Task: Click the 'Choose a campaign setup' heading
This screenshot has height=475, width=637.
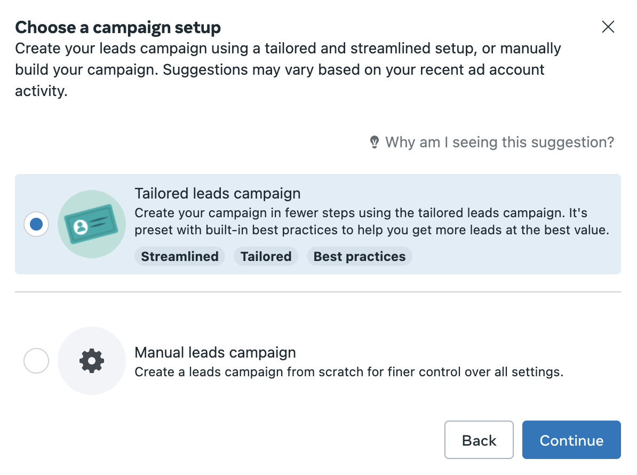Action: click(x=118, y=27)
